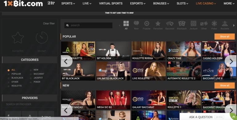This screenshot has width=237, height=120.
Task: Open the Roulette Russia game
Action: pos(148,51)
